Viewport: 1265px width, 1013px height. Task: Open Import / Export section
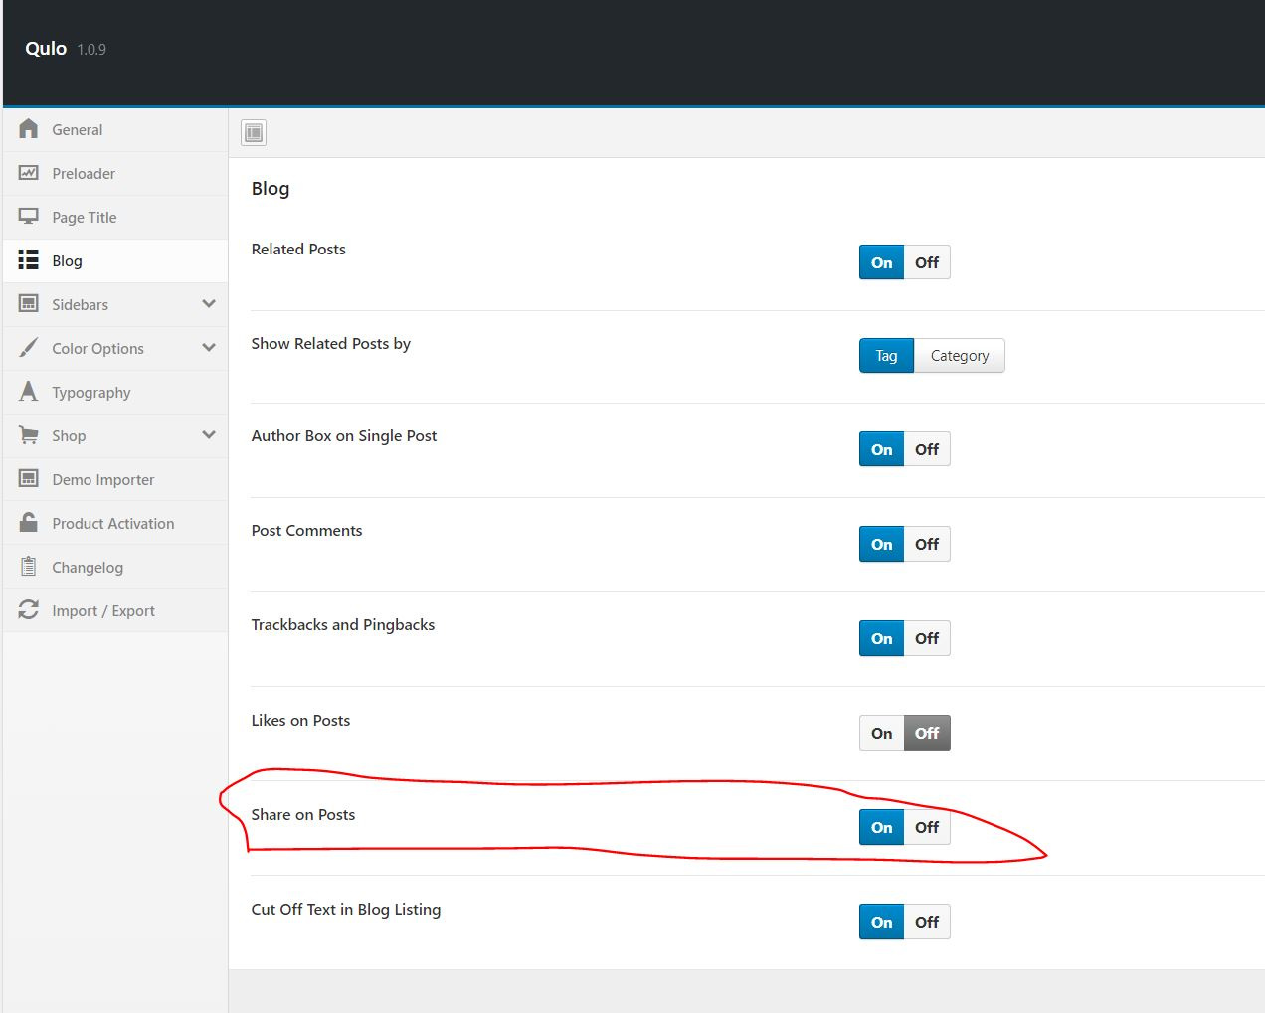115,610
